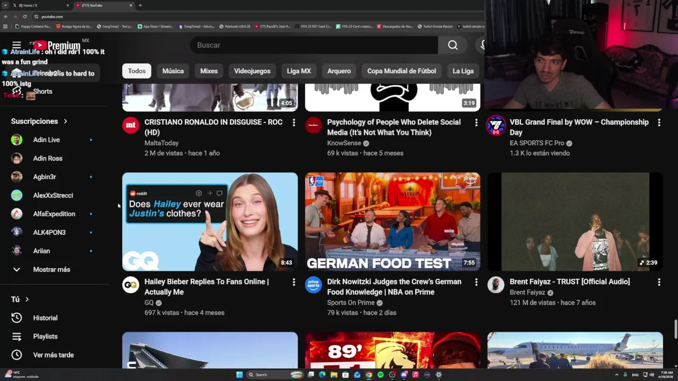This screenshot has height=381, width=678.
Task: Reload the page in browser toolbar
Action: pyautogui.click(x=24, y=16)
